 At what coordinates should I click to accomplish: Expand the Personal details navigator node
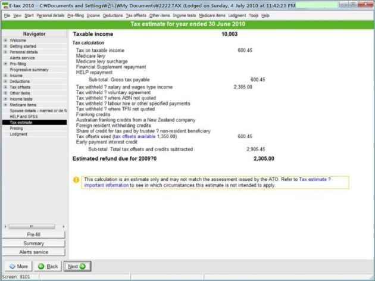5,52
